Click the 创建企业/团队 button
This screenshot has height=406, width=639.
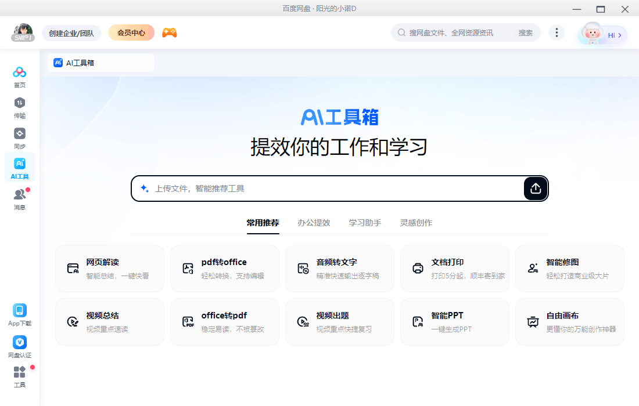[71, 32]
